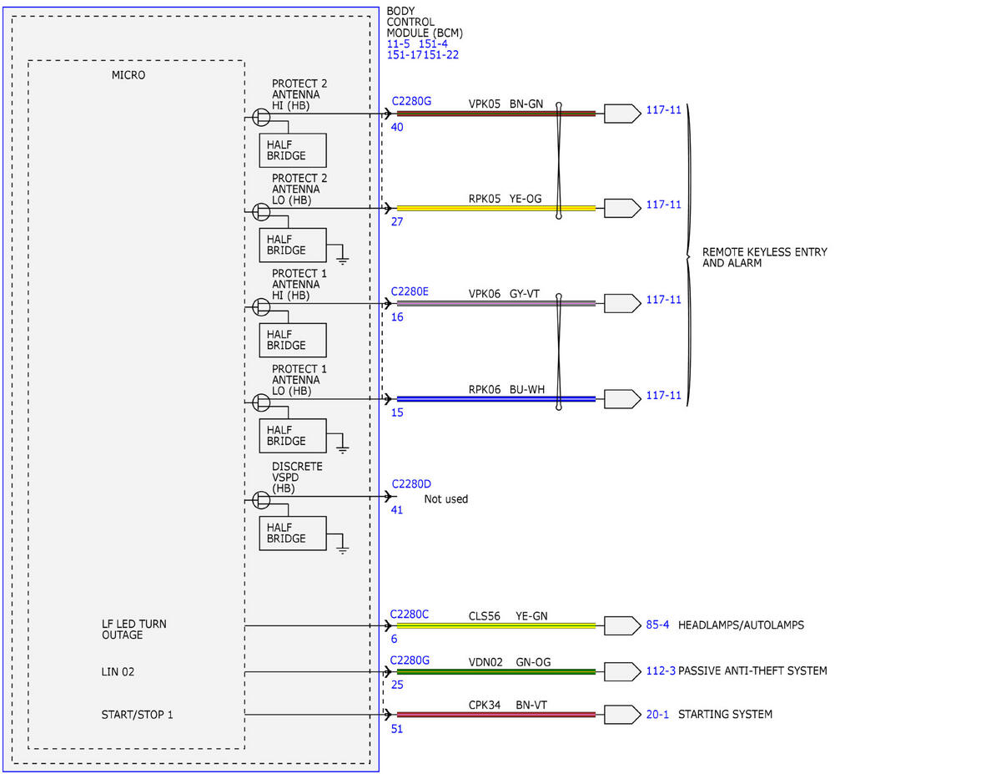Screen dimensions: 1001x774
Task: Click pin number 41
Action: pos(397,509)
